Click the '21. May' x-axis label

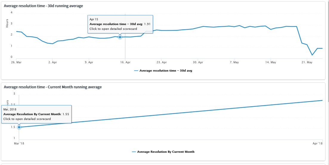307,62
